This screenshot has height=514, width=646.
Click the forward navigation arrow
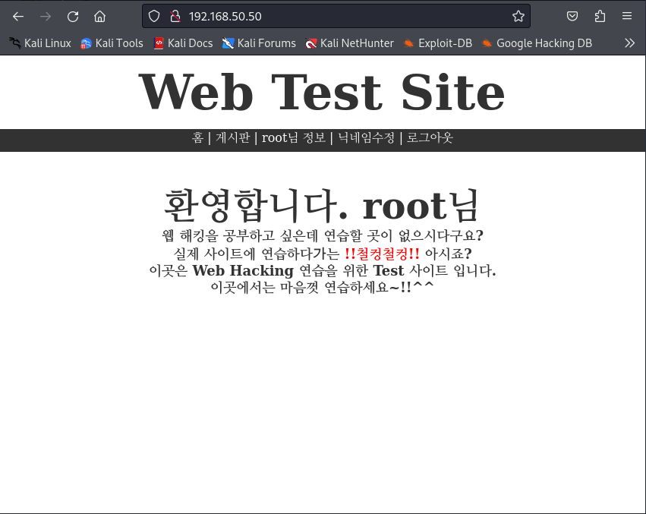46,17
